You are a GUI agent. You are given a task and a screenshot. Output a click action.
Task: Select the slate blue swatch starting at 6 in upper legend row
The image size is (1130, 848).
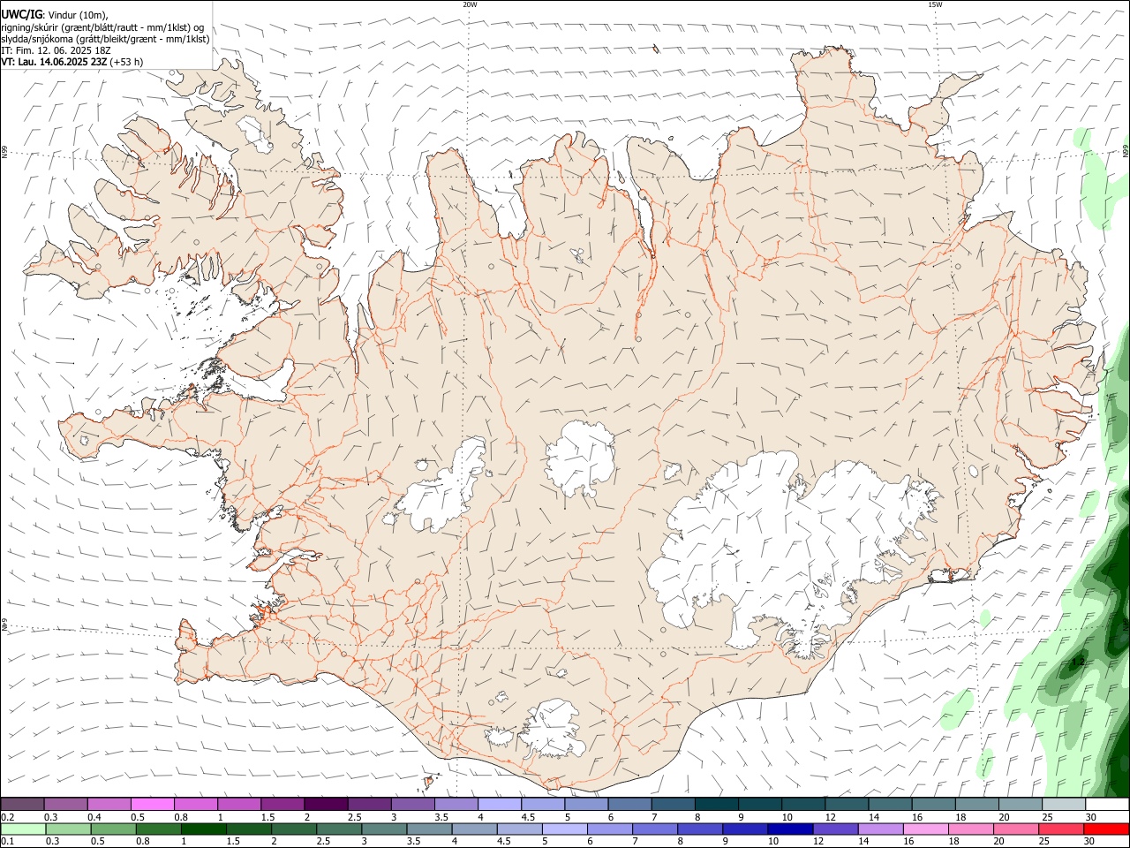pos(629,804)
